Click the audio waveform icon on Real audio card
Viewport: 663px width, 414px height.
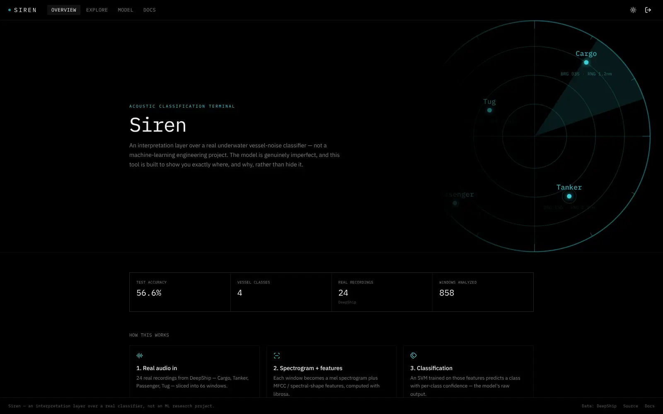click(140, 355)
